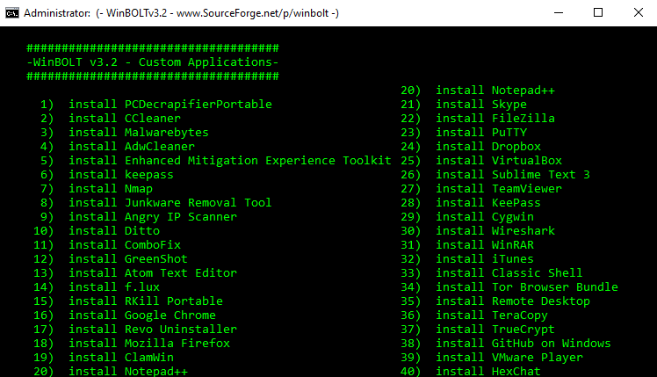Click the install Mozilla Firefox entry
The image size is (657, 377).
148,344
